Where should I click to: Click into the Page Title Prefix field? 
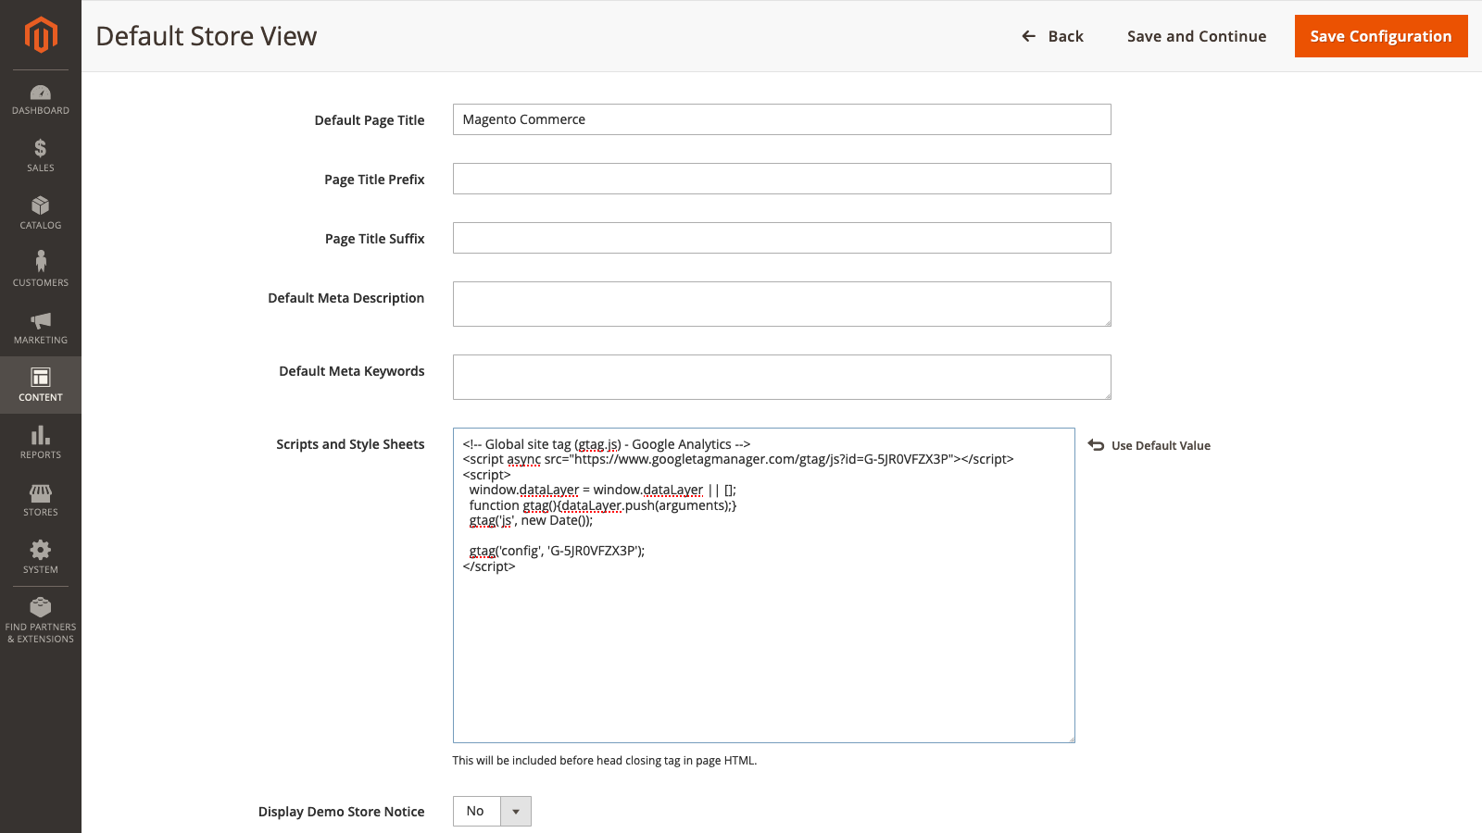[781, 179]
